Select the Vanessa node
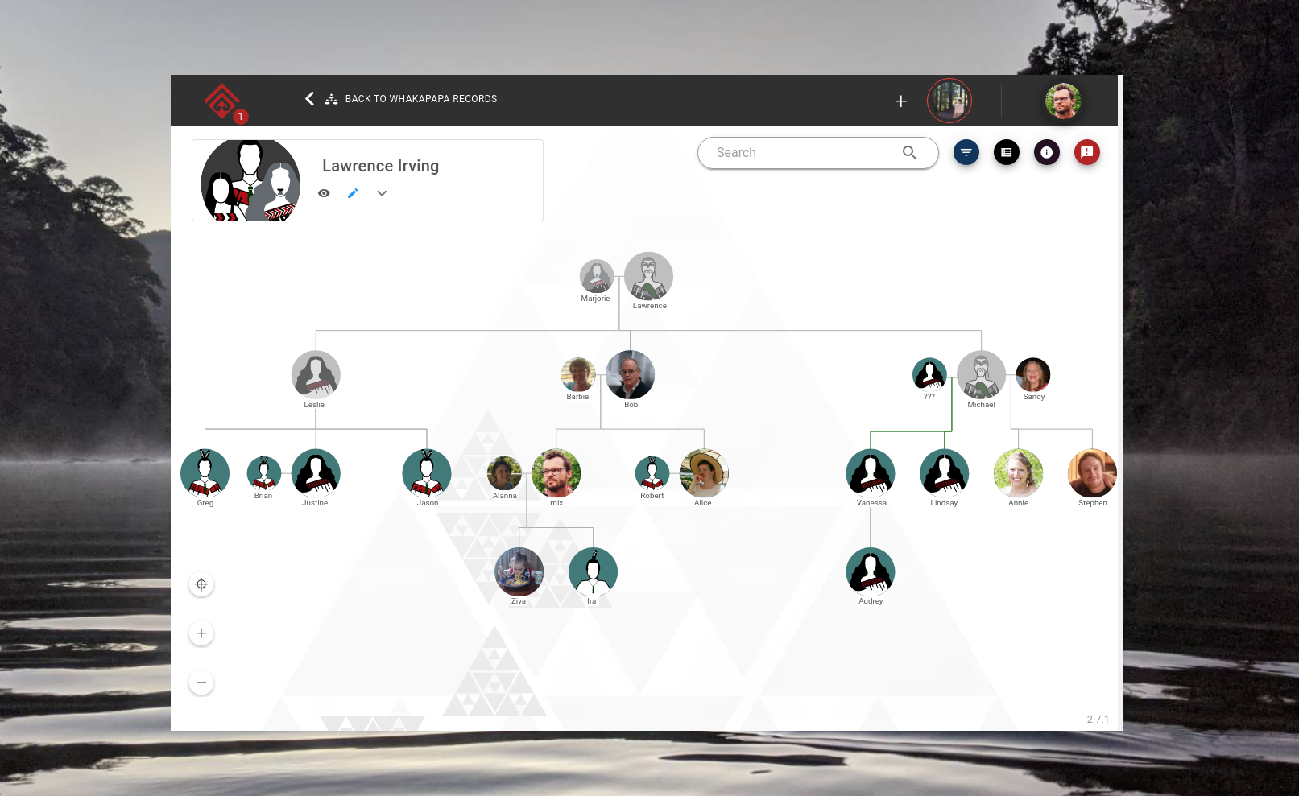This screenshot has height=796, width=1299. 871,473
